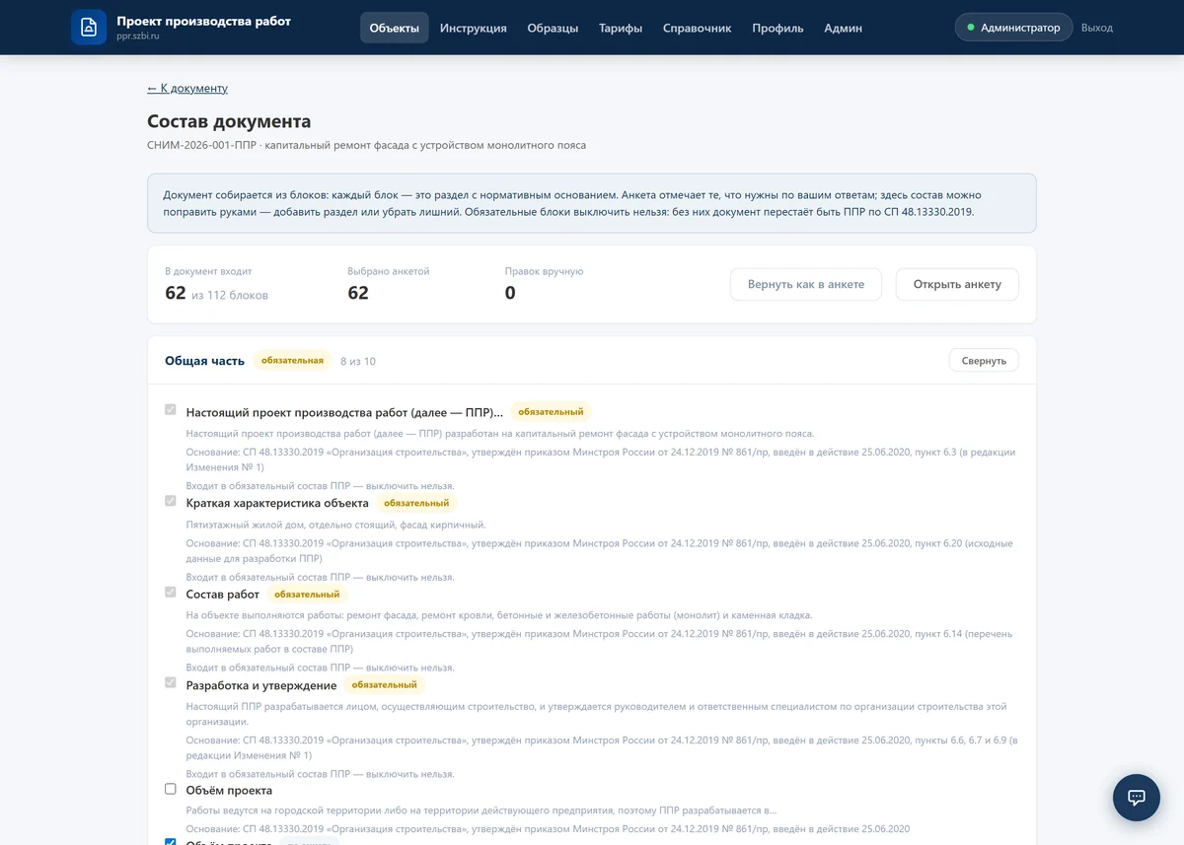This screenshot has height=845, width=1184.
Task: Click the 'СНИМ-2026-001-ППР' document subtitle
Action: click(366, 145)
